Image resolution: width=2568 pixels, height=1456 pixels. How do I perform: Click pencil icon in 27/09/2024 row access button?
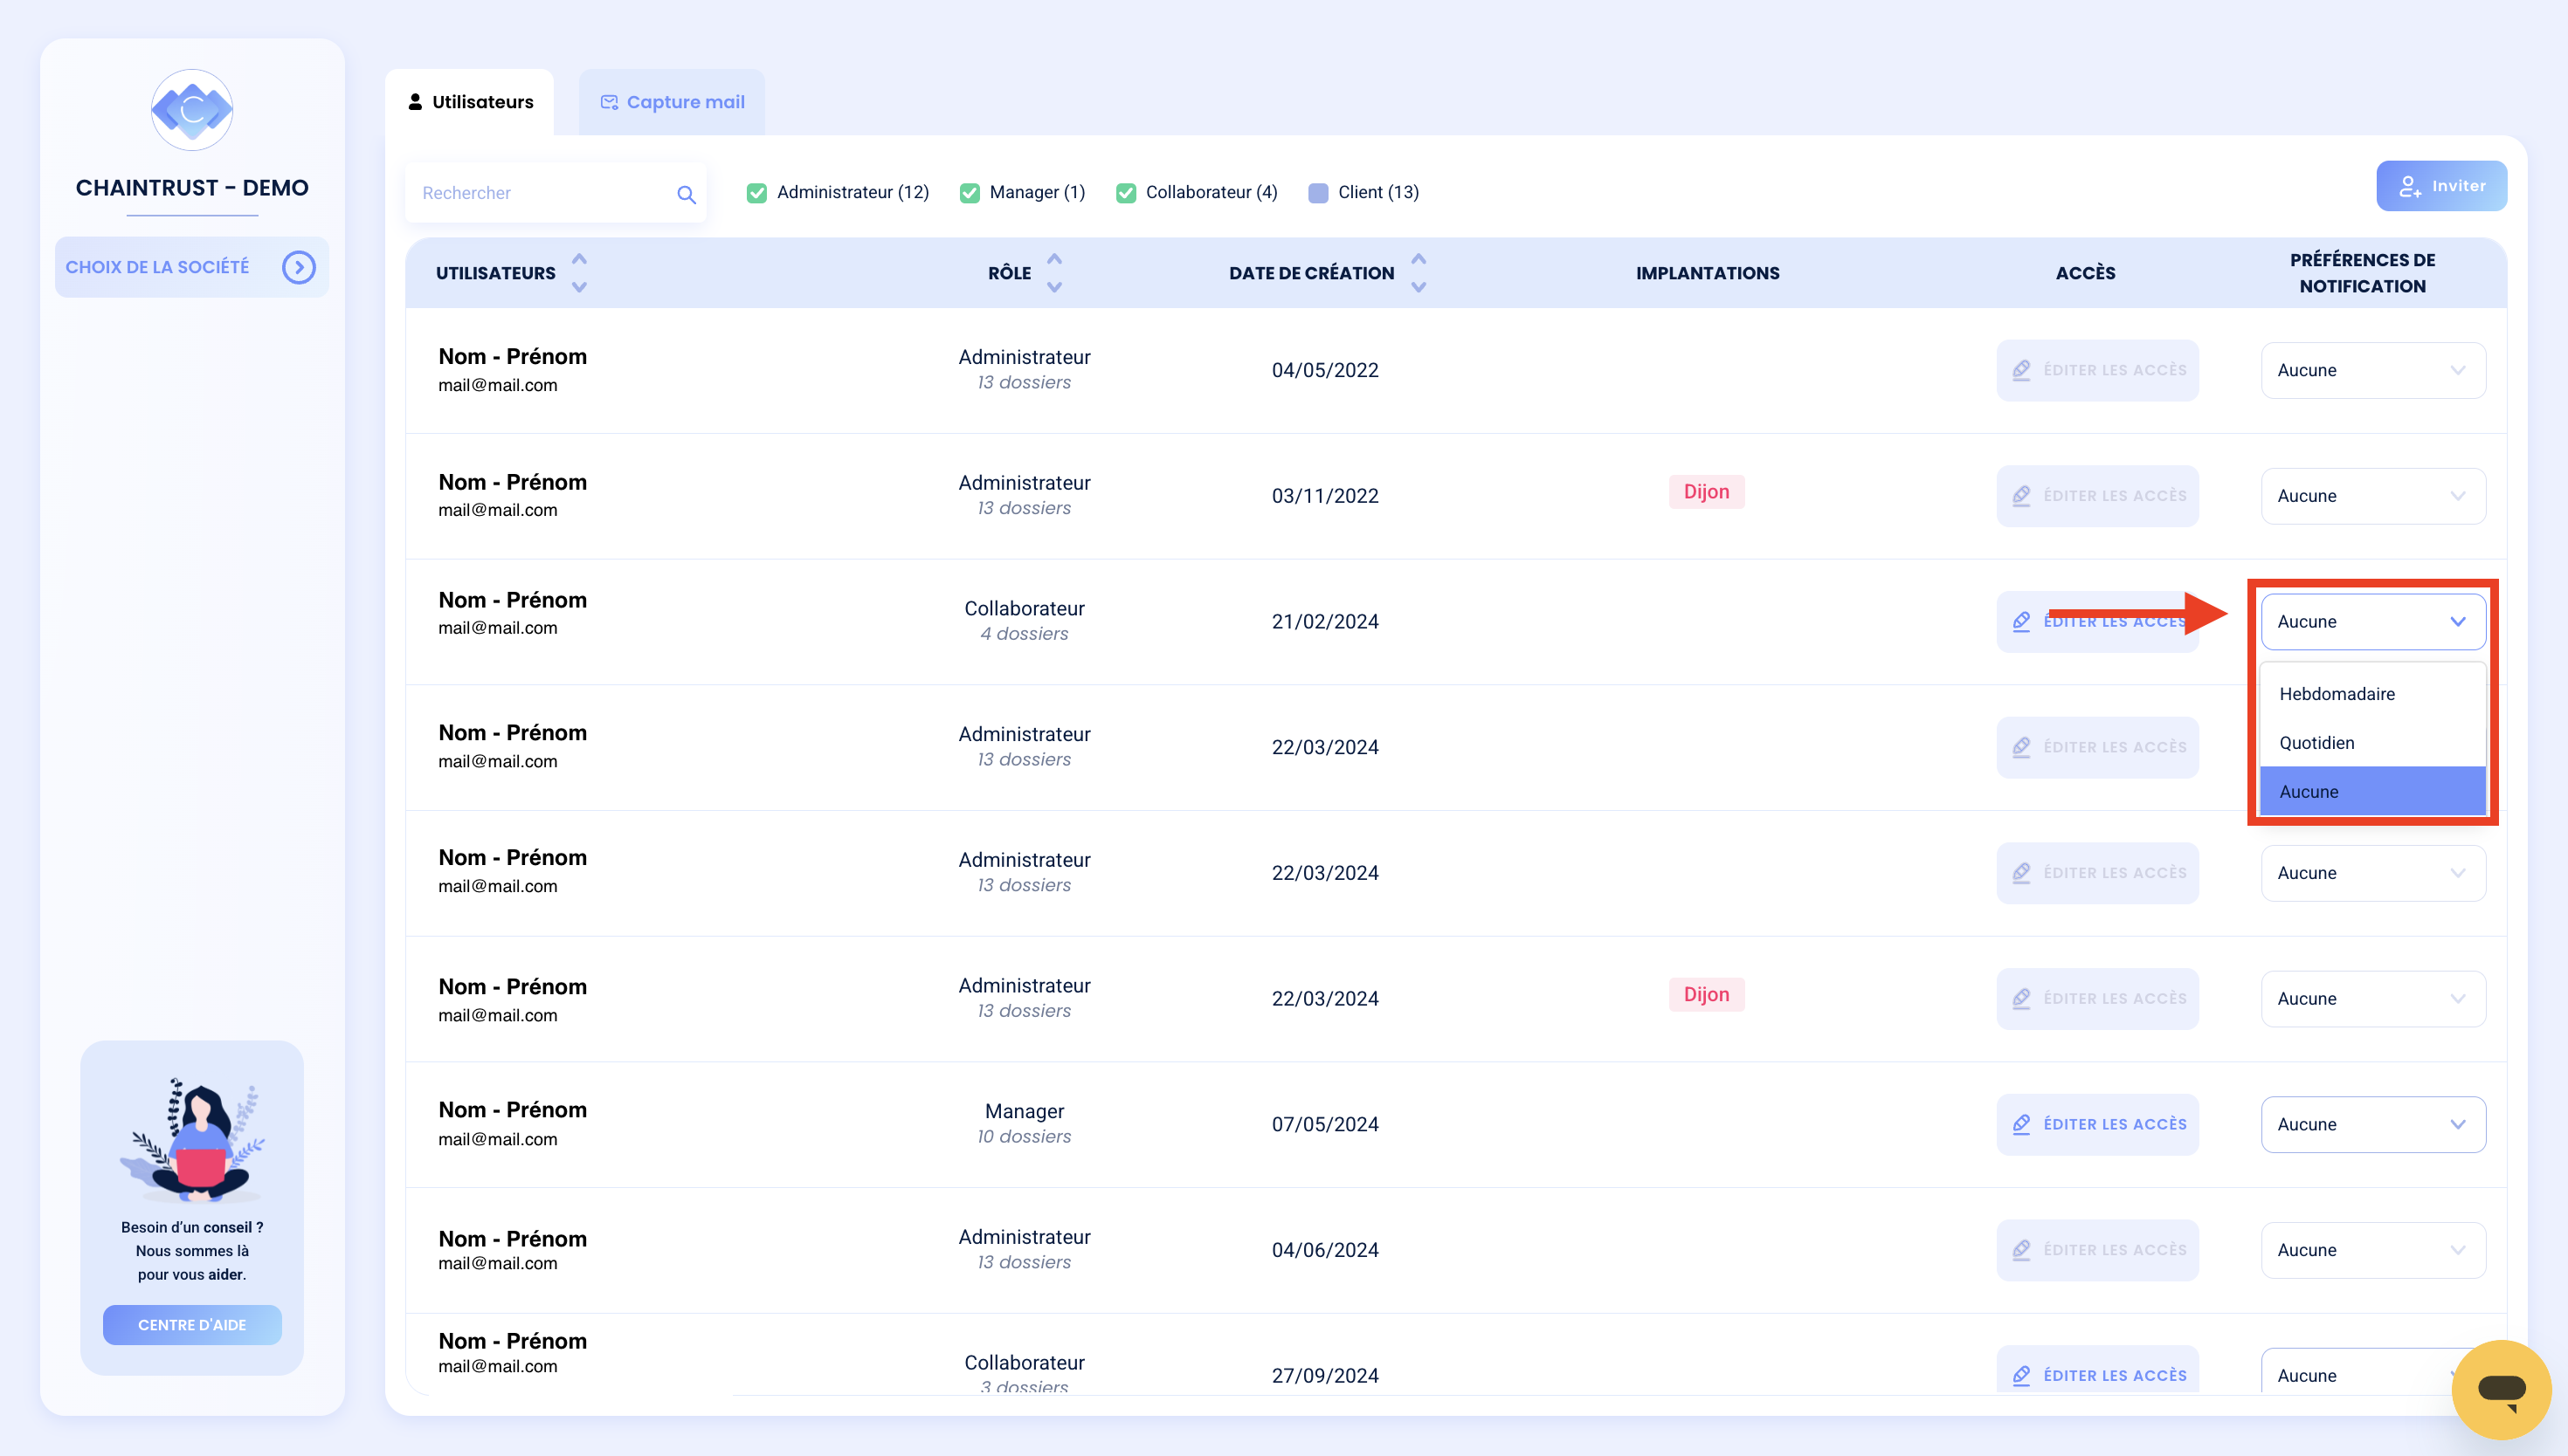(2021, 1375)
